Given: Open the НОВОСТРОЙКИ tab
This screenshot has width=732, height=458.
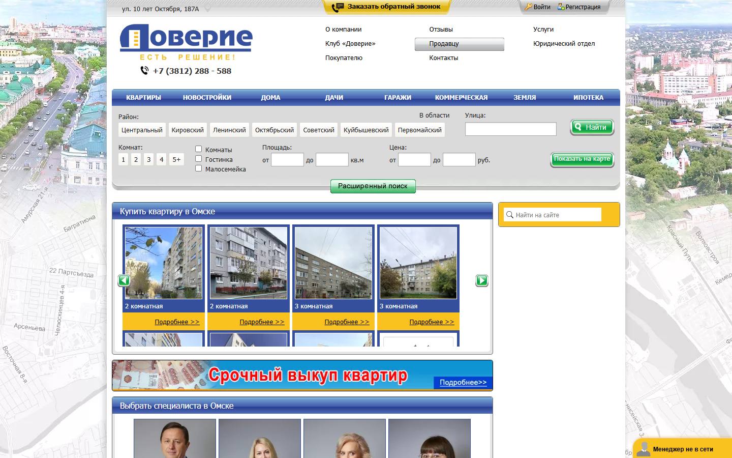Looking at the screenshot, I should click(x=207, y=97).
